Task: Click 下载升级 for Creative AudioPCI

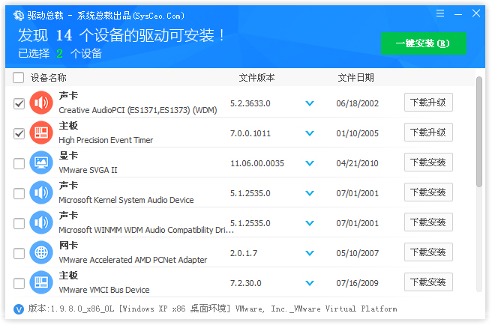Action: 428,102
